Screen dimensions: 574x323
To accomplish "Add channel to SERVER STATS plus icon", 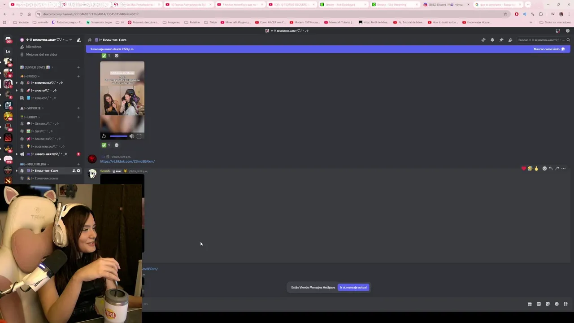I will coord(78,67).
